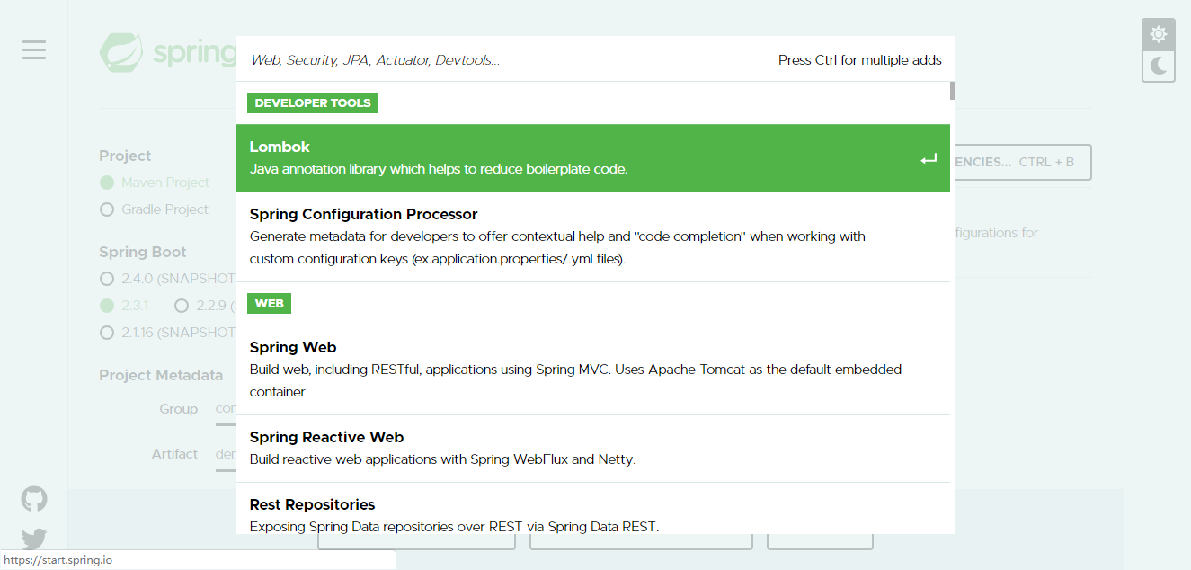Add the Spring Reactive Web dependency
Viewport: 1191px width, 570px height.
(593, 448)
